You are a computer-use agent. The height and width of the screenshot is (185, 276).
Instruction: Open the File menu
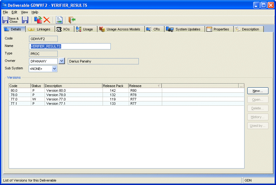click(5, 12)
